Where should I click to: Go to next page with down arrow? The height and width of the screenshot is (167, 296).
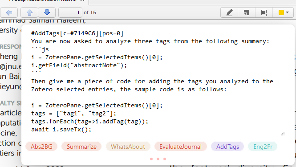coord(47,12)
